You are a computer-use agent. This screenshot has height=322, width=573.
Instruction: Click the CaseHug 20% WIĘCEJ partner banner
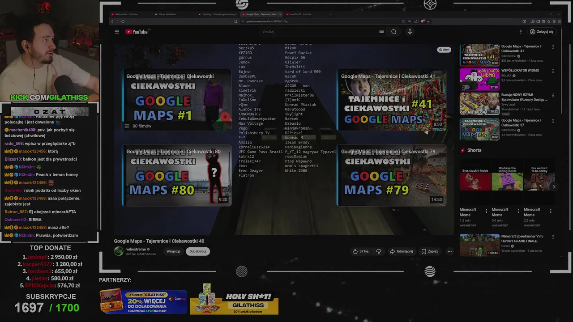[143, 301]
